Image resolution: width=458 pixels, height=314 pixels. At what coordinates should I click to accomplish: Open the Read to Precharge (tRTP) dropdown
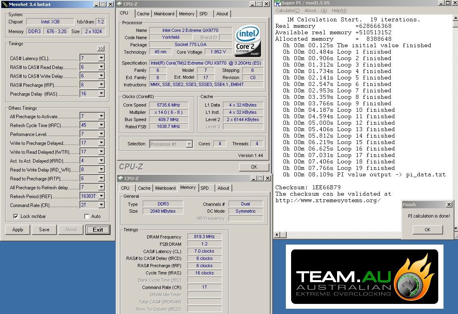coord(101,178)
